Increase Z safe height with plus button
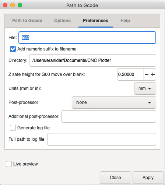 [x=153, y=74]
